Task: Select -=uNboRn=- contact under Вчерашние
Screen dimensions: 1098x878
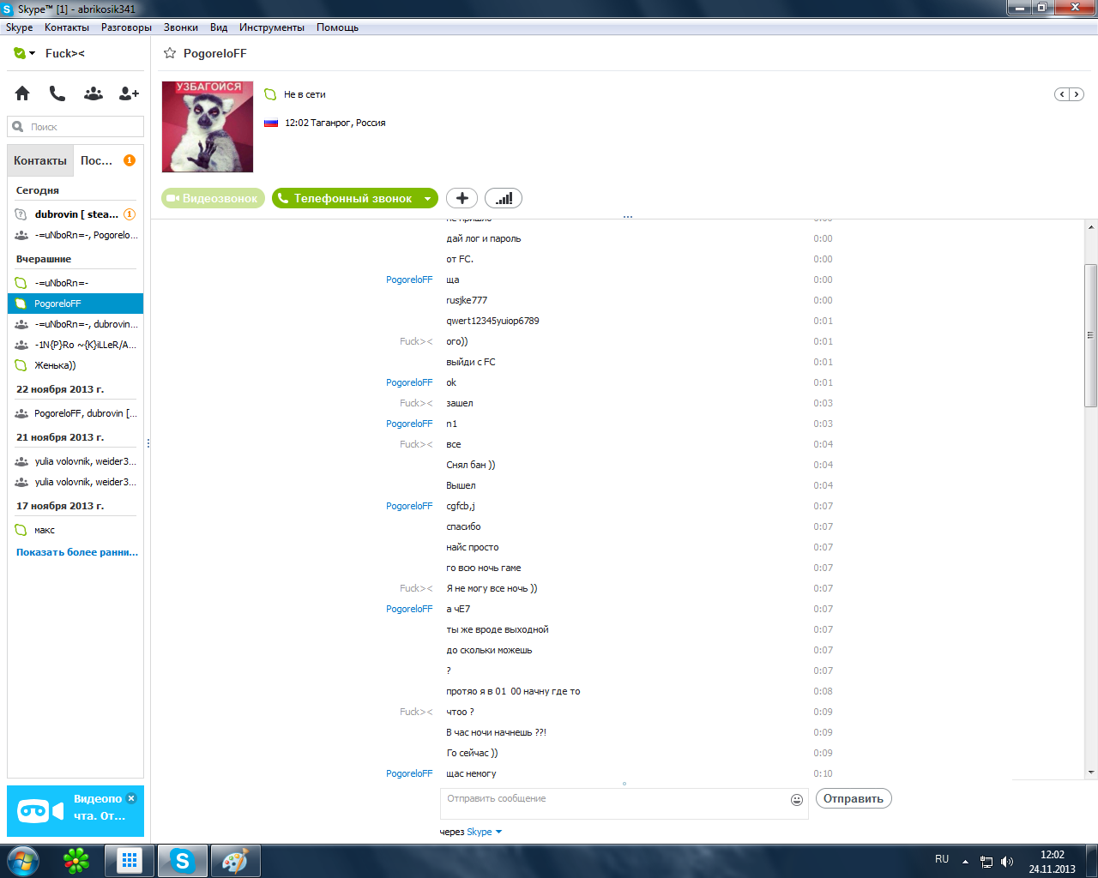Action: tap(75, 283)
